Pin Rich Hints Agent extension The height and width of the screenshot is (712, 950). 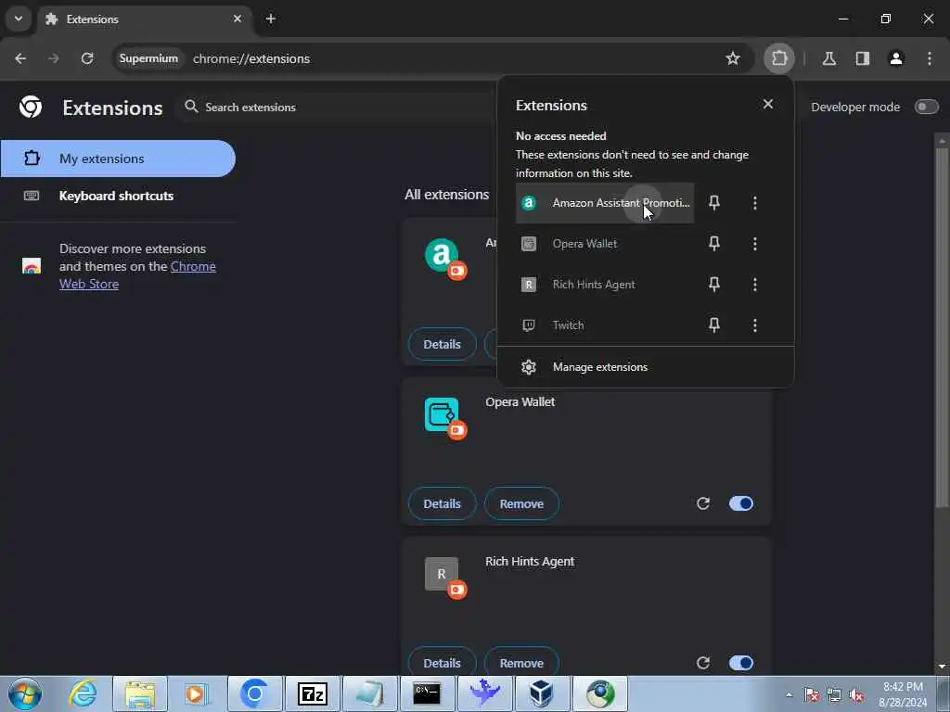coord(714,284)
